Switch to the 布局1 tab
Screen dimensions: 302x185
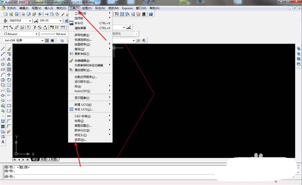44,159
